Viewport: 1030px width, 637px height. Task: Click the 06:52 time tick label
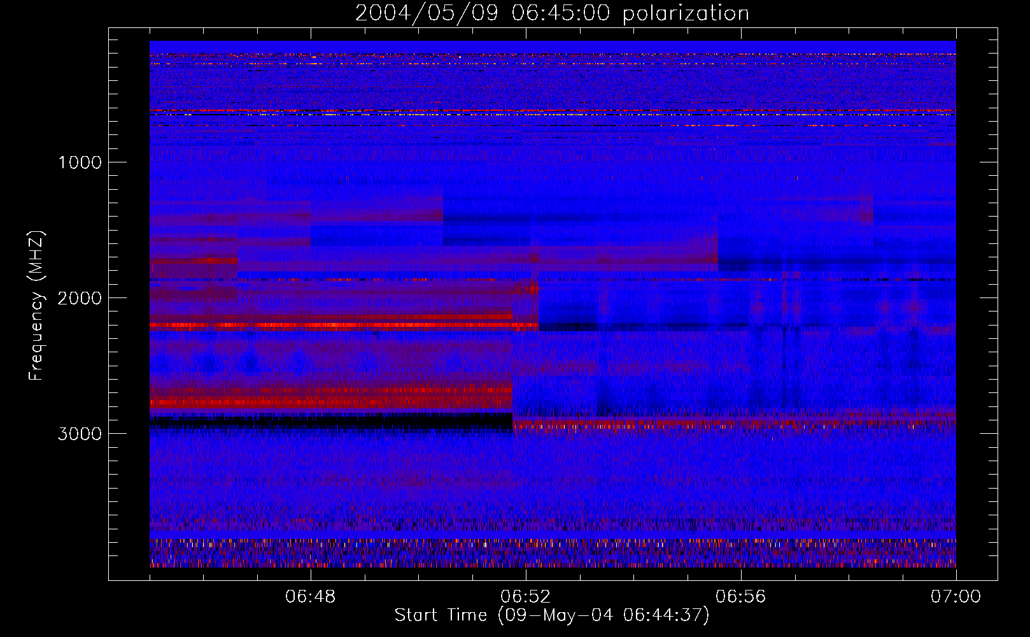click(526, 597)
